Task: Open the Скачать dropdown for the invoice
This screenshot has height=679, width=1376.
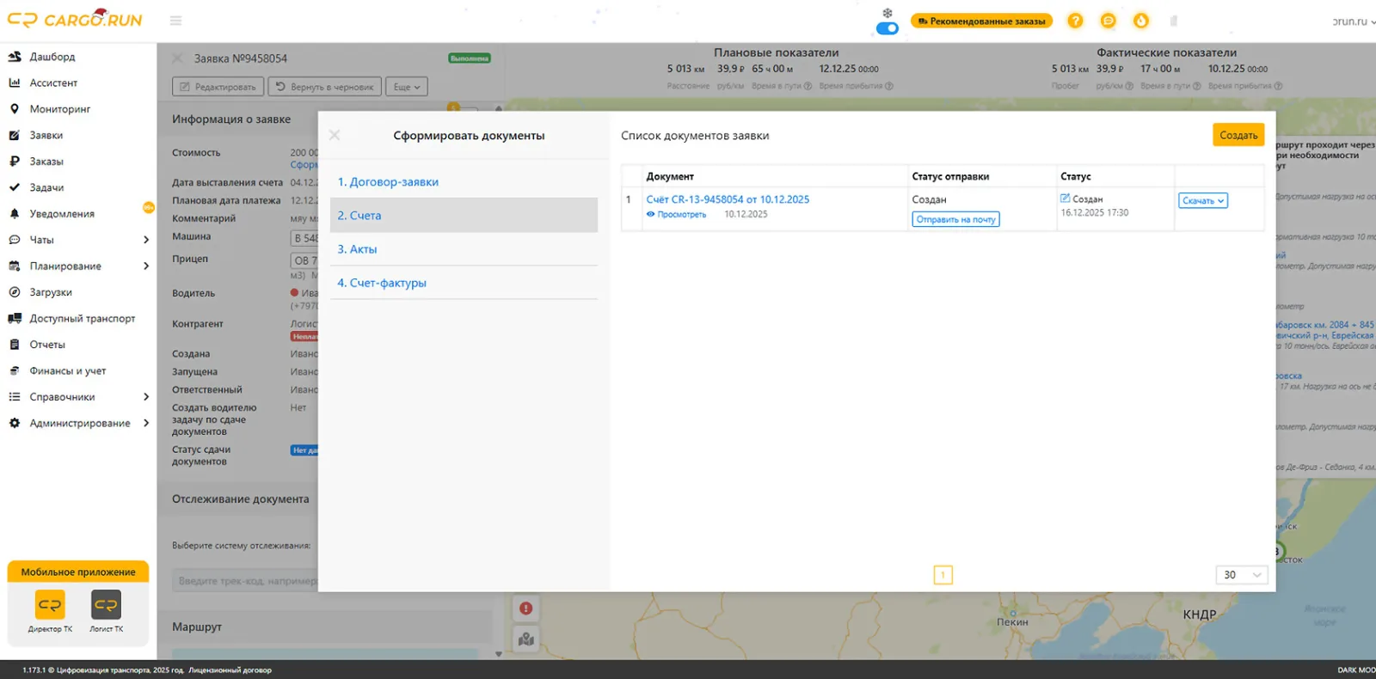Action: pyautogui.click(x=1203, y=200)
